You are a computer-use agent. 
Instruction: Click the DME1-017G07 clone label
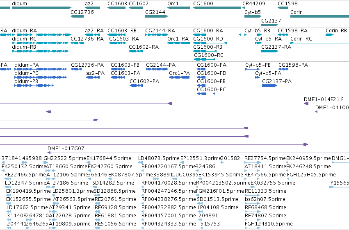(x=66, y=149)
